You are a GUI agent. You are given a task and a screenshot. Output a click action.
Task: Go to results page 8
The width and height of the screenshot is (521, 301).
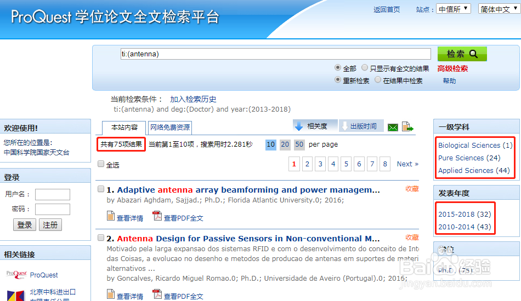(x=385, y=164)
